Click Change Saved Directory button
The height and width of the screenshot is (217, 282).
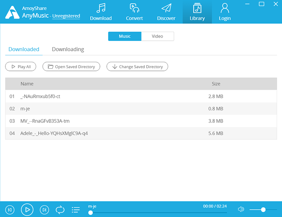point(137,67)
